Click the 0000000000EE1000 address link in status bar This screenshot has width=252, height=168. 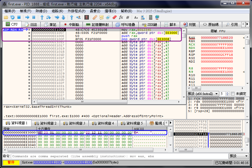coord(47,162)
